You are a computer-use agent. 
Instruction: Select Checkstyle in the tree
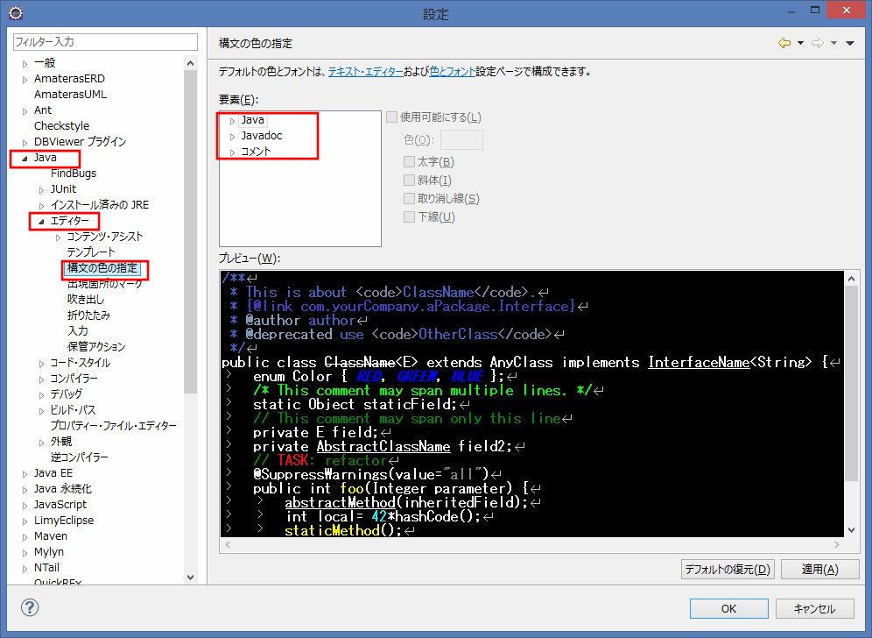coord(62,126)
